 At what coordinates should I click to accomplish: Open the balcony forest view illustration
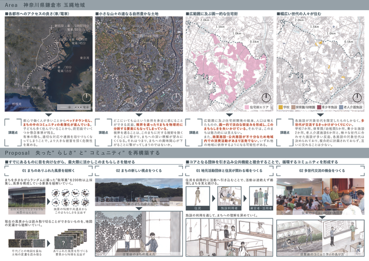(139, 234)
